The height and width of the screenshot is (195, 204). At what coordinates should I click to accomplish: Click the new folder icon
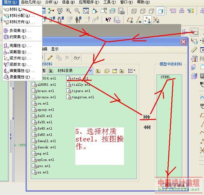pos(115,71)
